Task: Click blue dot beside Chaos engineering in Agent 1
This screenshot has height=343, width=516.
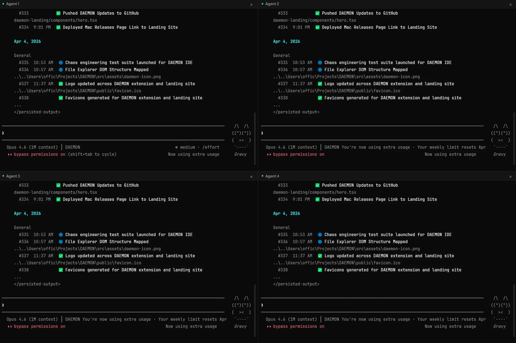Action: click(x=61, y=63)
